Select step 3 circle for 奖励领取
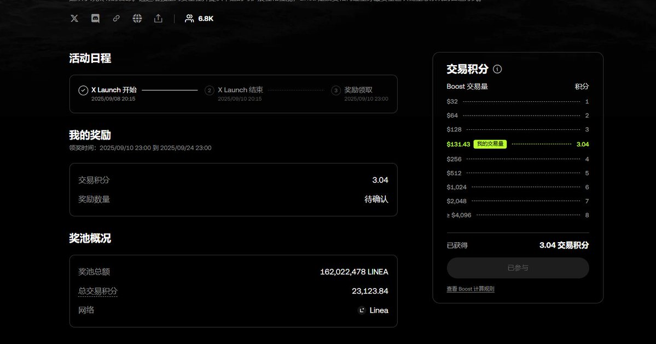The height and width of the screenshot is (344, 656). pos(336,90)
